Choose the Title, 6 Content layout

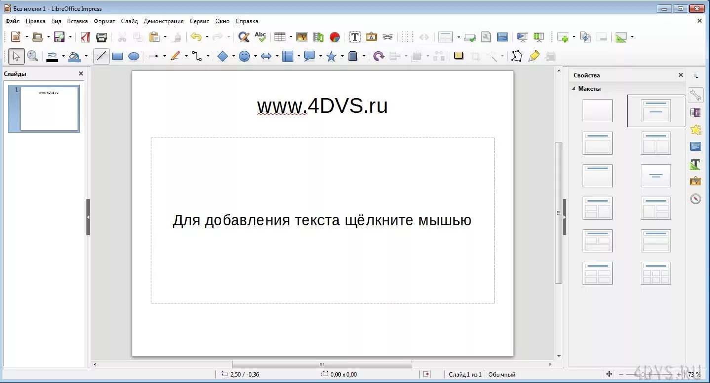656,273
